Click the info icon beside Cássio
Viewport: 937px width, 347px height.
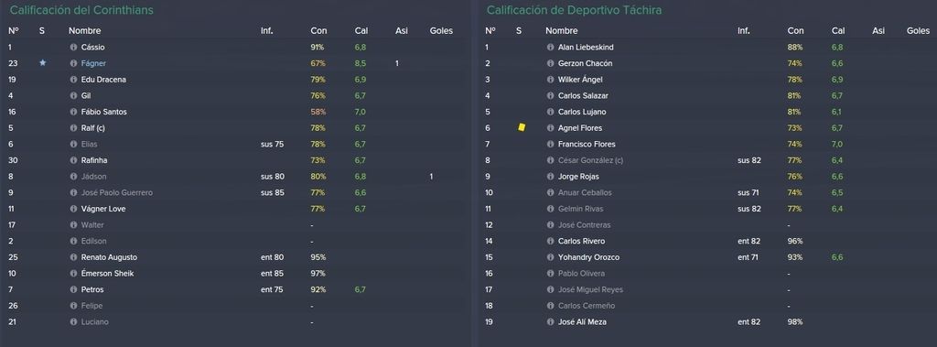pyautogui.click(x=73, y=48)
